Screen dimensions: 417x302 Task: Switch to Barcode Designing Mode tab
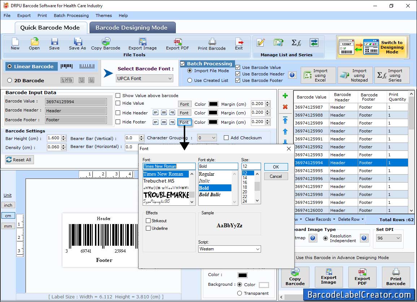[132, 28]
